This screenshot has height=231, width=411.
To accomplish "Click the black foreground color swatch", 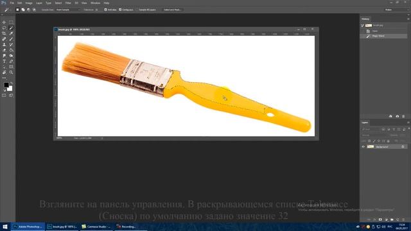I will (x=6, y=85).
